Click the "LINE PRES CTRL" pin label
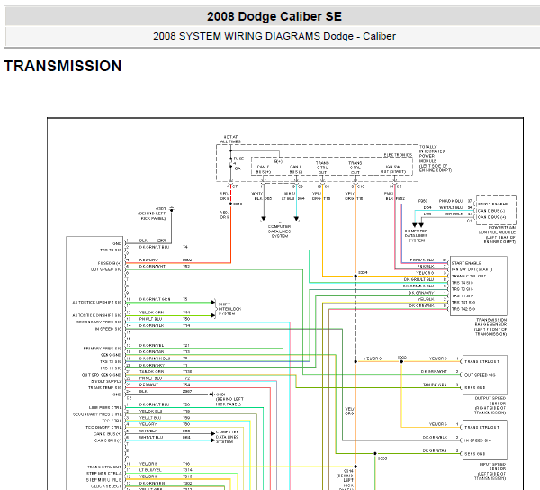The image size is (540, 490). click(105, 407)
